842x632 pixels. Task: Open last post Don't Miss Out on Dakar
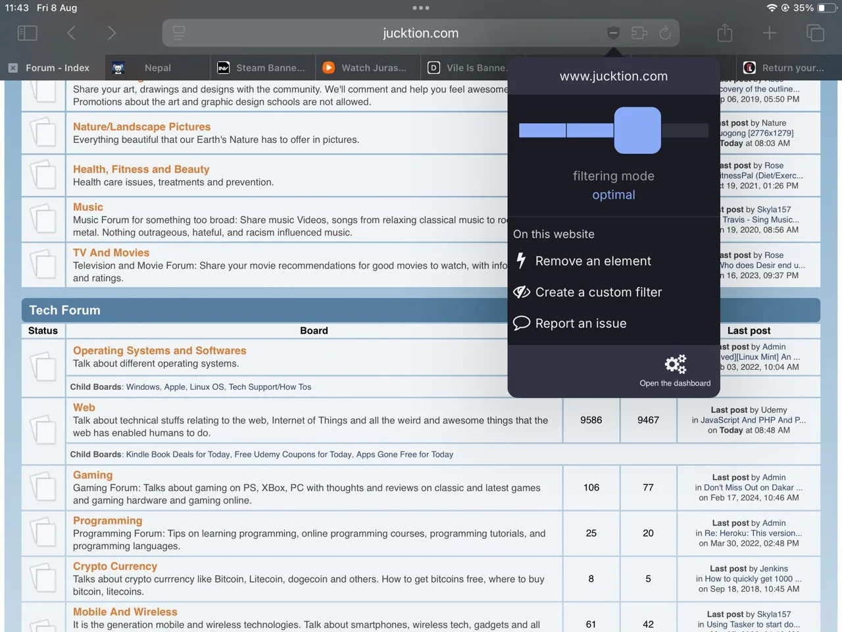tap(753, 488)
